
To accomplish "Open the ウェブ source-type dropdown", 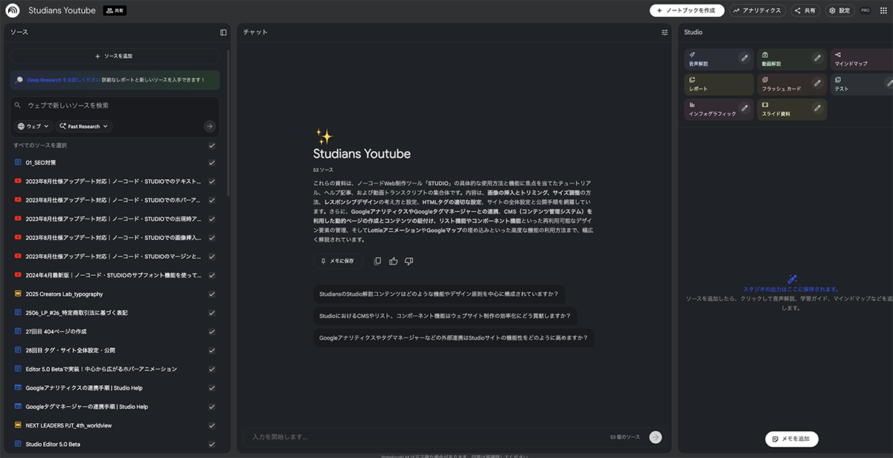I will (x=33, y=126).
